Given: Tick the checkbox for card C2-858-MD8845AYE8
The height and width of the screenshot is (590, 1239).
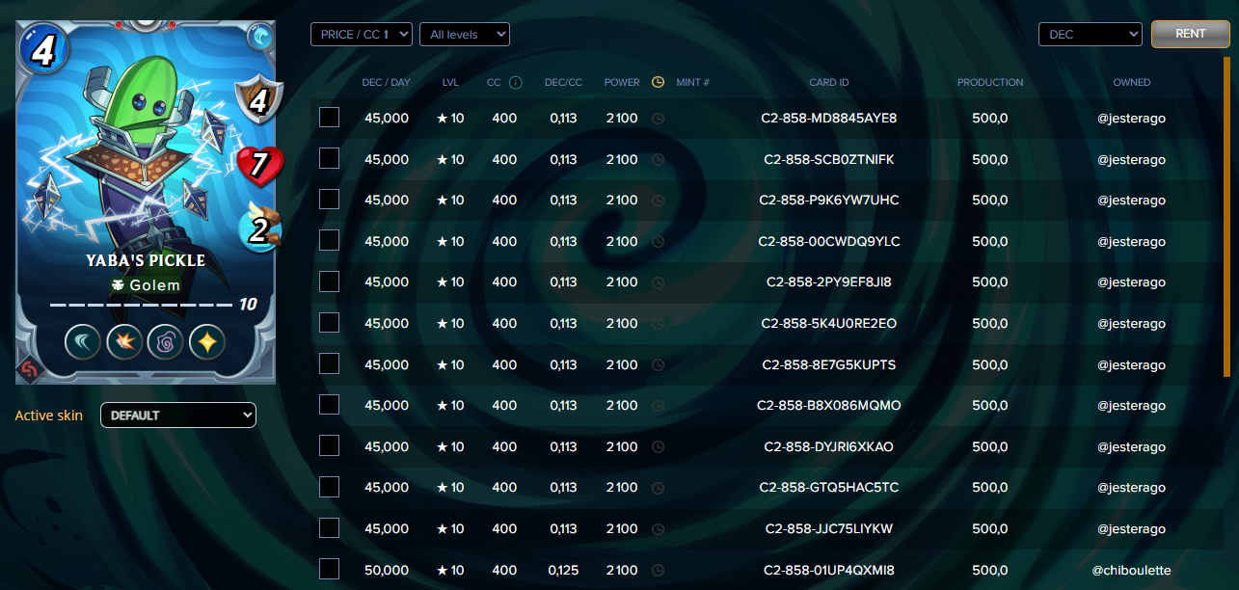Looking at the screenshot, I should point(330,118).
